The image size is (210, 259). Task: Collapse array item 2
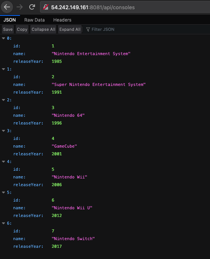click(3, 100)
